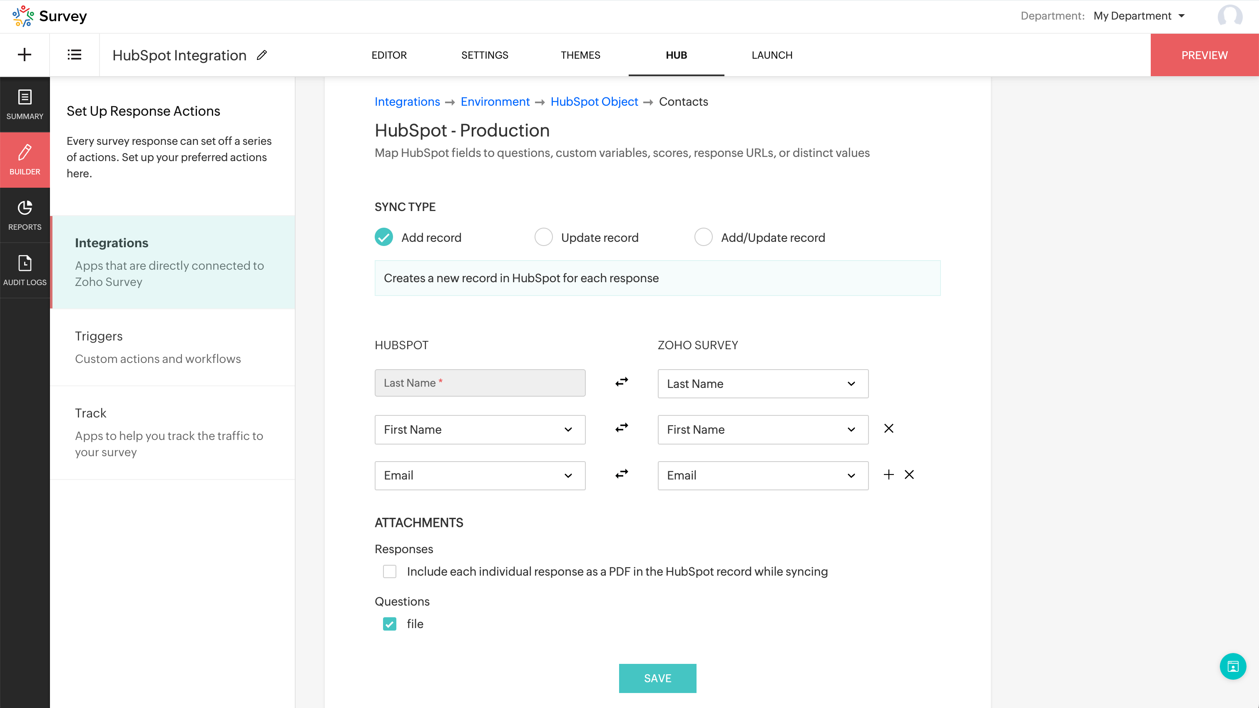This screenshot has height=708, width=1259.
Task: Click the plus icon to create new survey
Action: click(25, 55)
